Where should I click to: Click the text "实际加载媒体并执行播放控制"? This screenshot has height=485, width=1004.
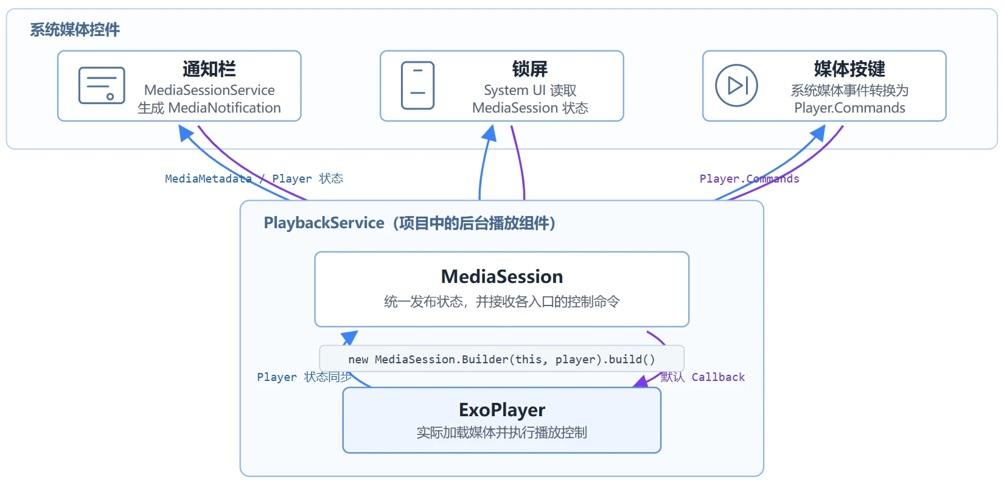[502, 432]
